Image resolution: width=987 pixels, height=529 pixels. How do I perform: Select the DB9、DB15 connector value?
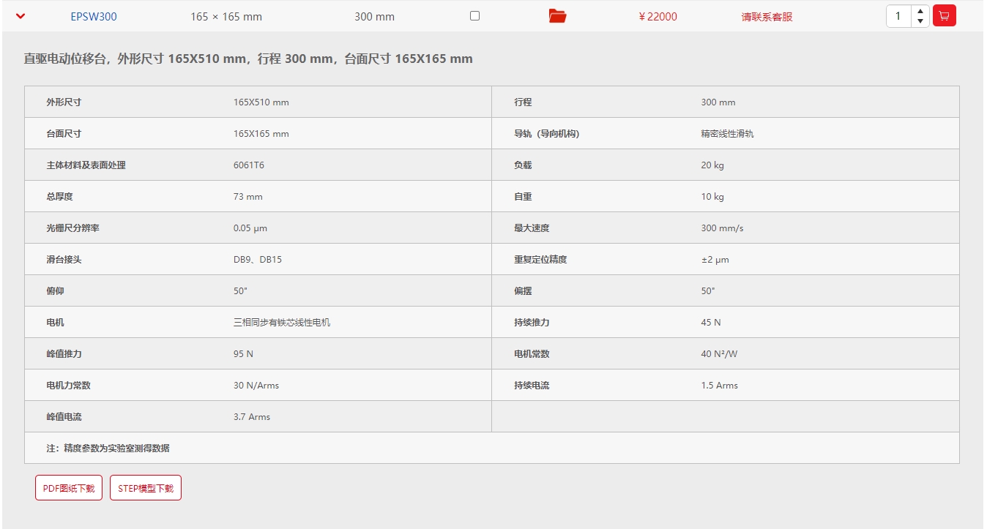258,260
